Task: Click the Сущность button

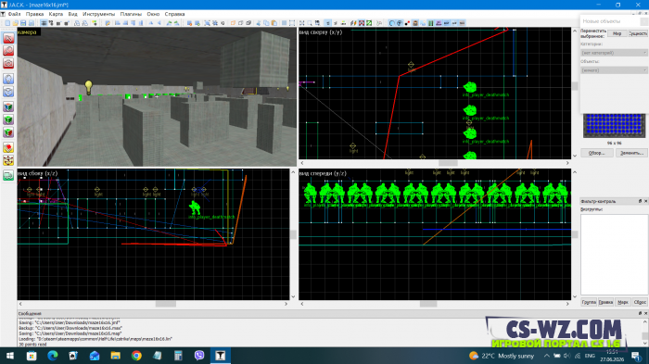Action: point(638,33)
